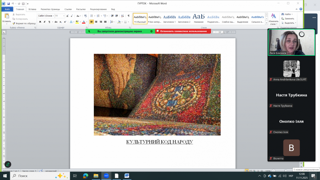The image size is (320, 180).
Task: Click the green annotation pencil icon
Action: (8, 164)
